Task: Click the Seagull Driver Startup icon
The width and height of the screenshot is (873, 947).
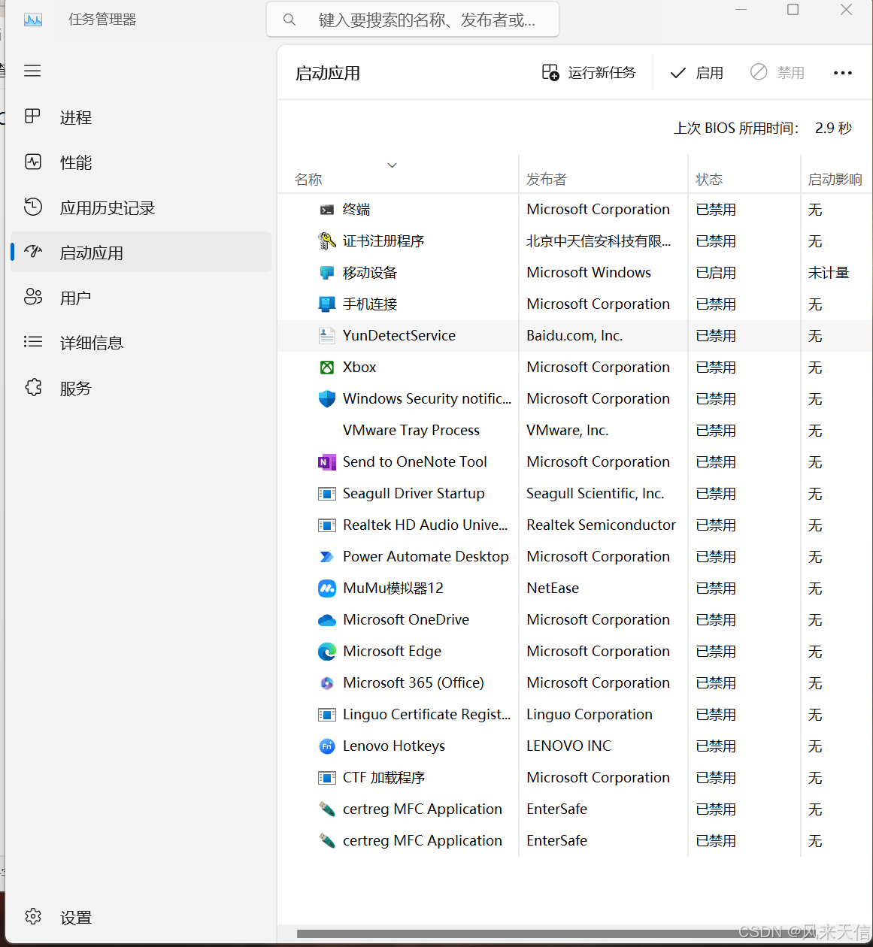Action: click(326, 494)
